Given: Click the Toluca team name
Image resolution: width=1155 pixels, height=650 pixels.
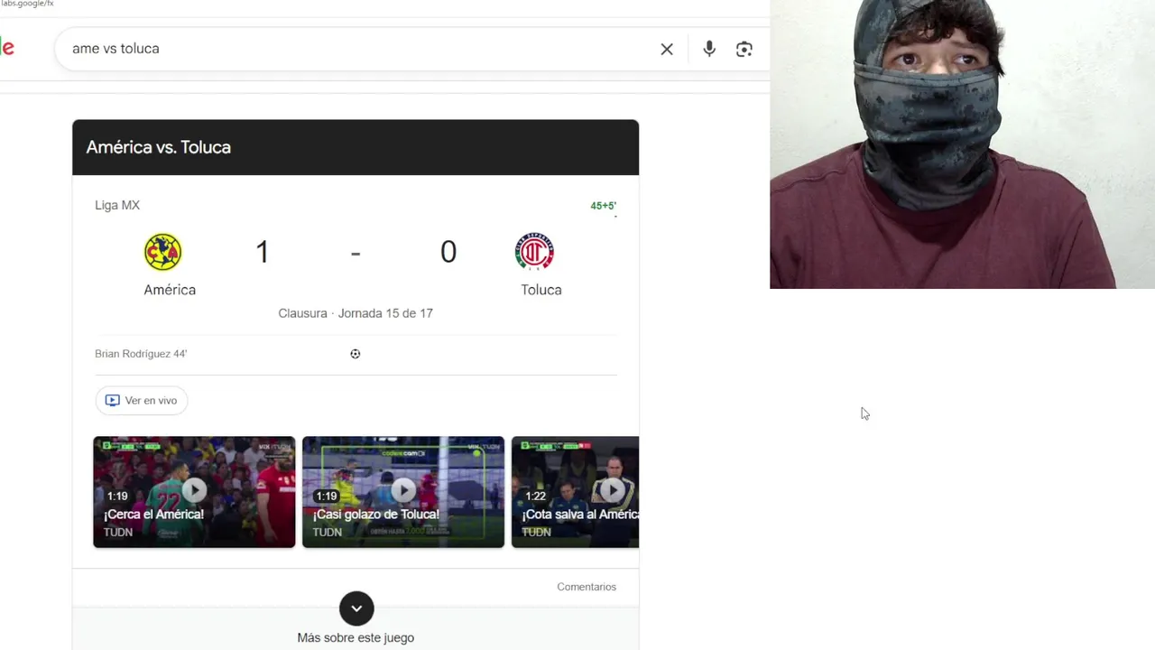Looking at the screenshot, I should pyautogui.click(x=541, y=290).
